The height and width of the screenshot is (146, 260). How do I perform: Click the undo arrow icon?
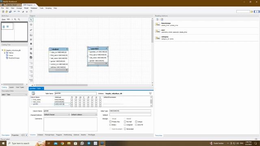point(15,12)
